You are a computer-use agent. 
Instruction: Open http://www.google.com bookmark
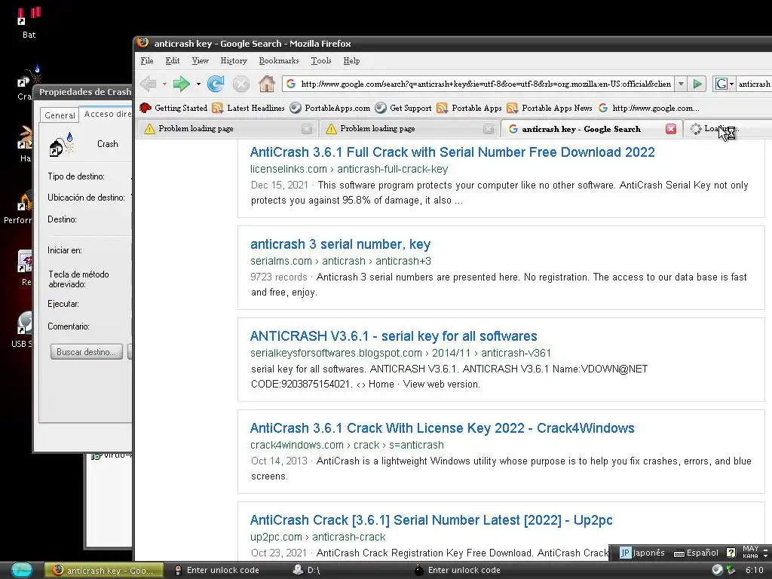[x=648, y=108]
